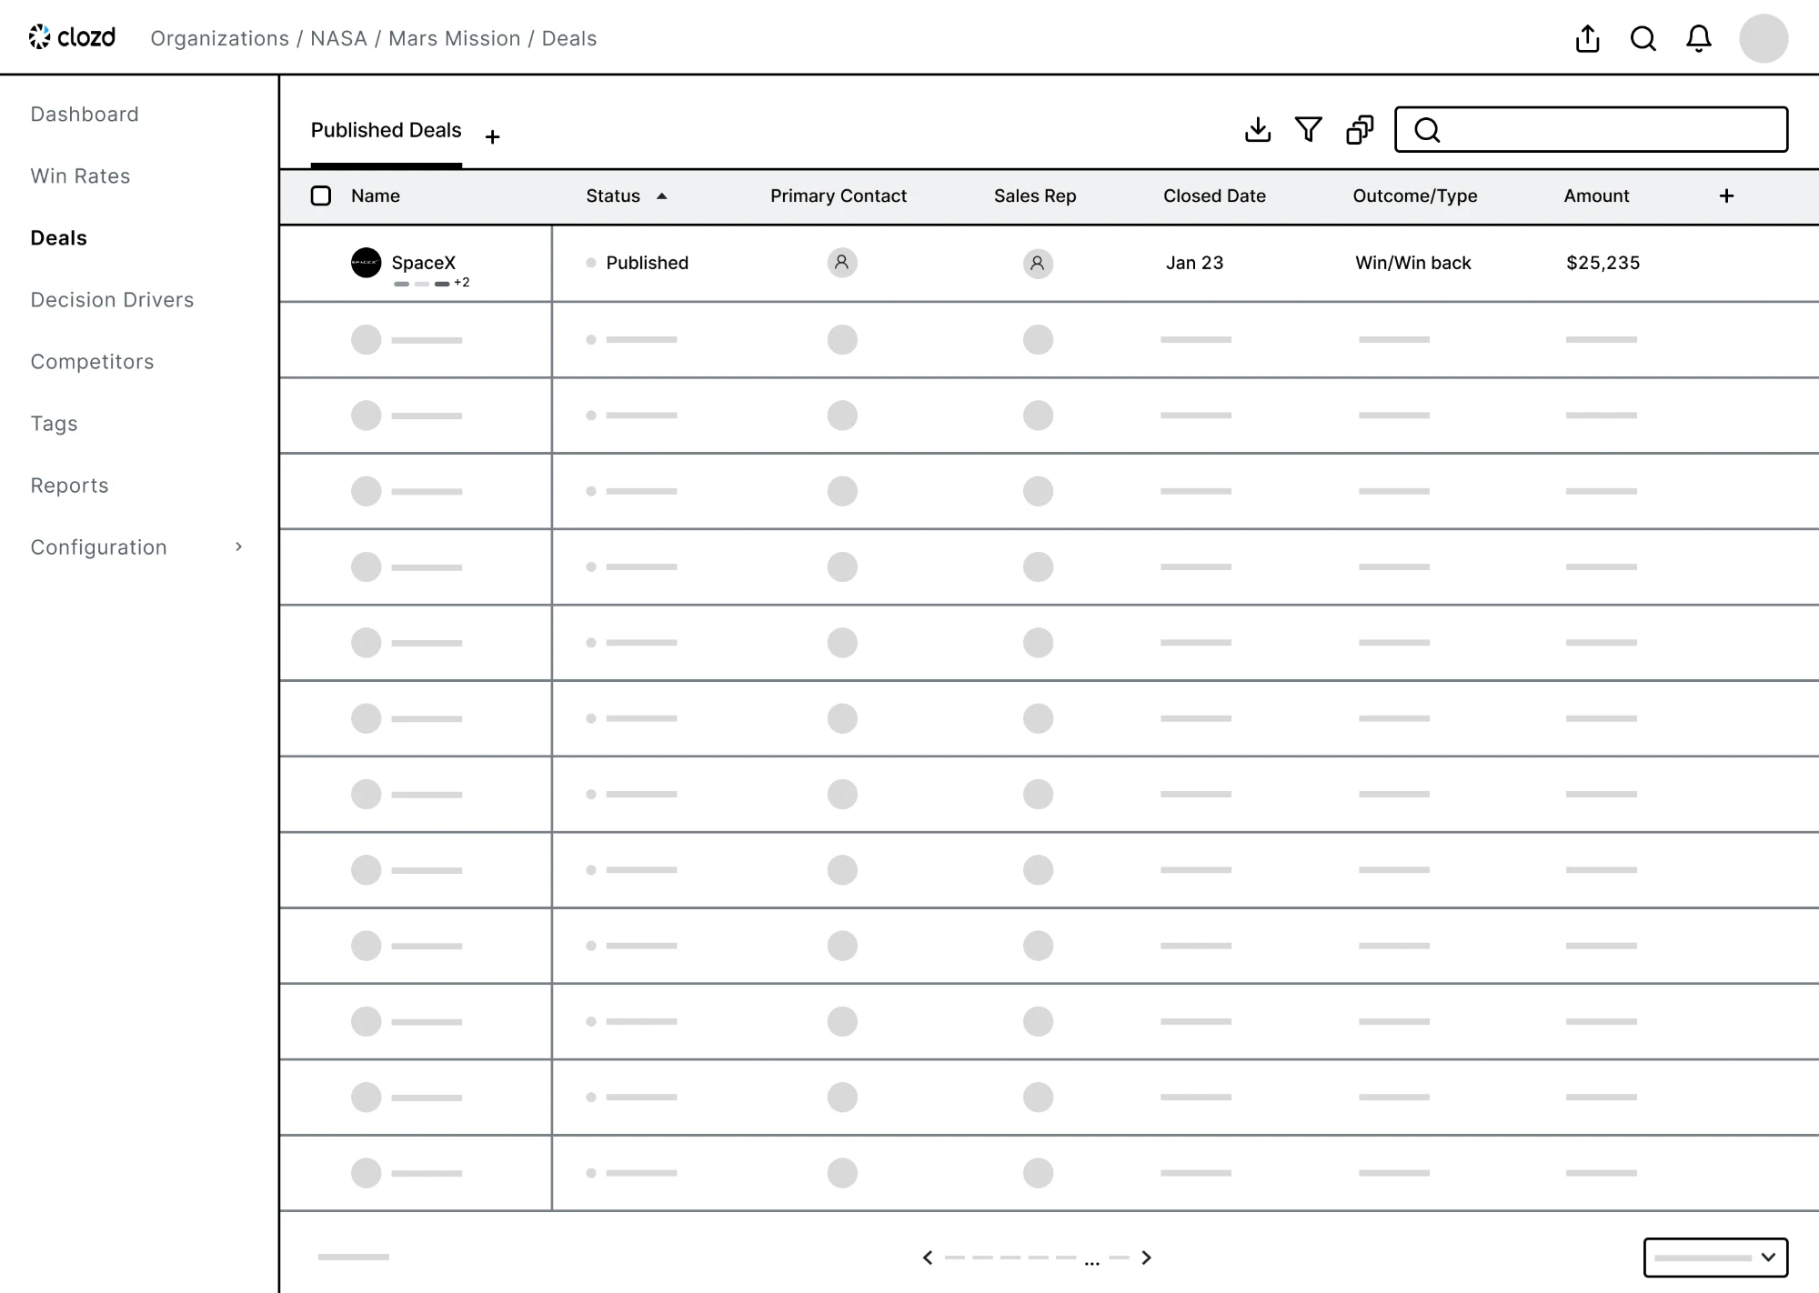Open rows-per-page dropdown
The height and width of the screenshot is (1293, 1819).
click(1715, 1258)
